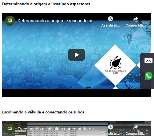Open the video title 'Determinando a origem e inserindo as...'
The image size is (154, 136).
57,21
